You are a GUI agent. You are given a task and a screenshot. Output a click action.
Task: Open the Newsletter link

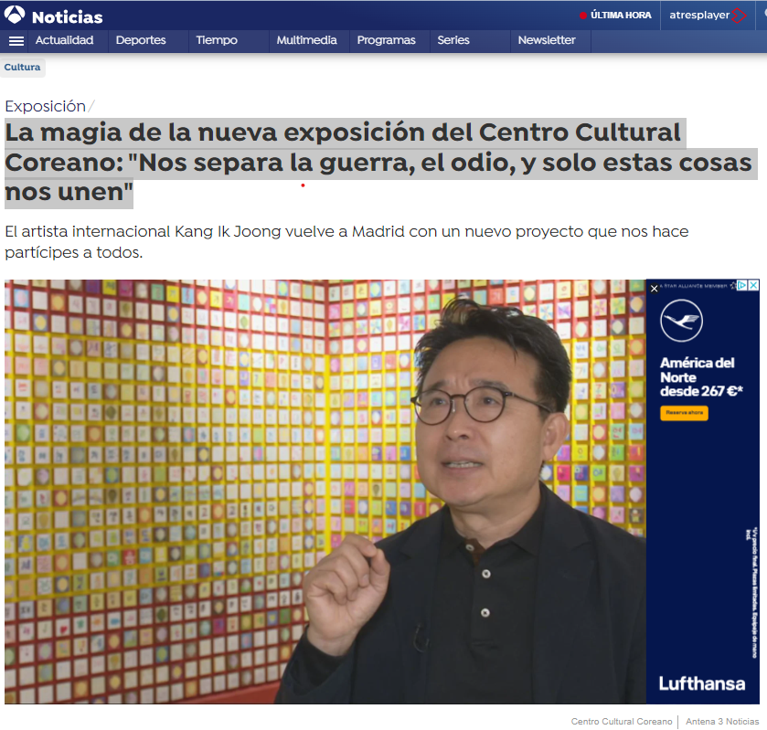tap(547, 40)
